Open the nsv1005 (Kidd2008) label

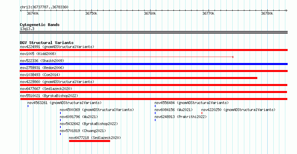(38, 54)
